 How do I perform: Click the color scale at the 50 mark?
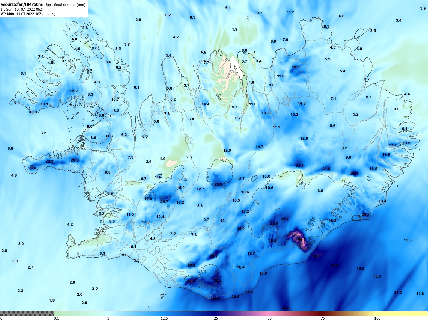click(270, 313)
